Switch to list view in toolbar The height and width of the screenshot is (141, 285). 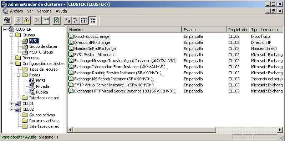(84, 20)
